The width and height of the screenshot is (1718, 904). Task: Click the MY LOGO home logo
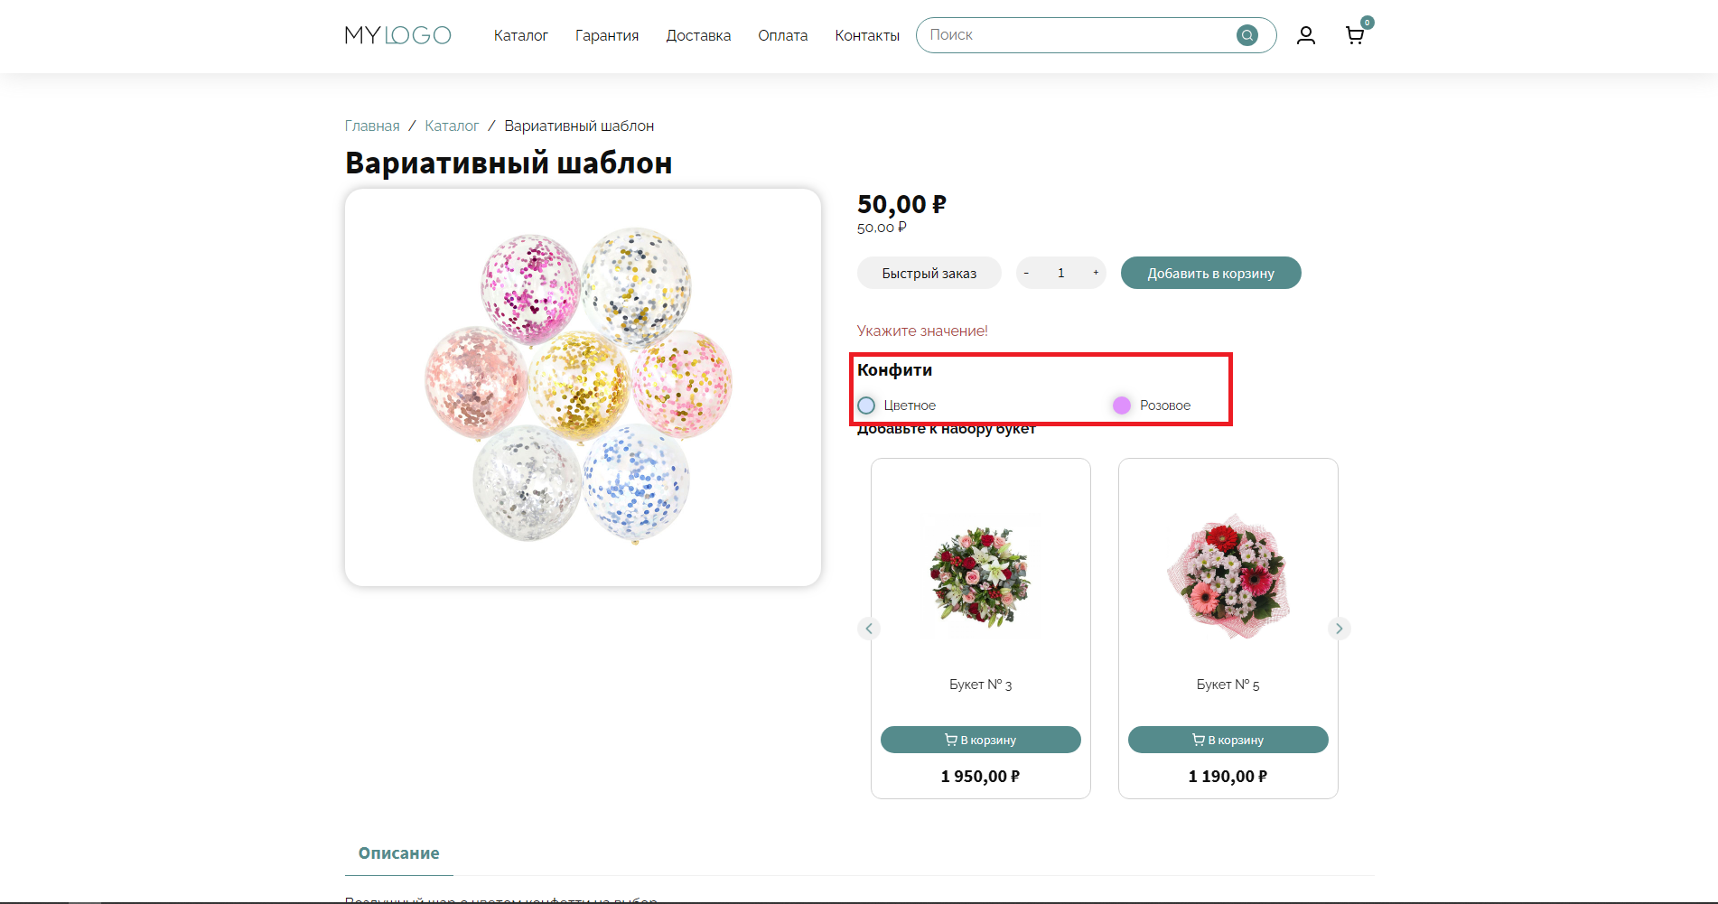click(x=397, y=35)
